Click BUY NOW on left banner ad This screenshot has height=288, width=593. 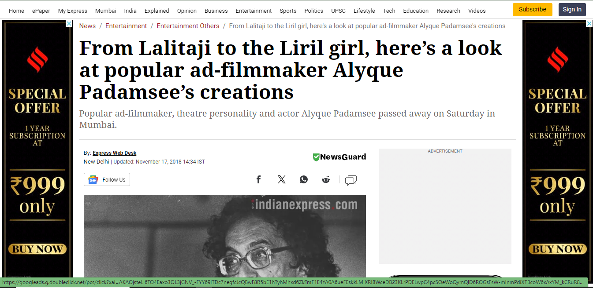coord(37,249)
